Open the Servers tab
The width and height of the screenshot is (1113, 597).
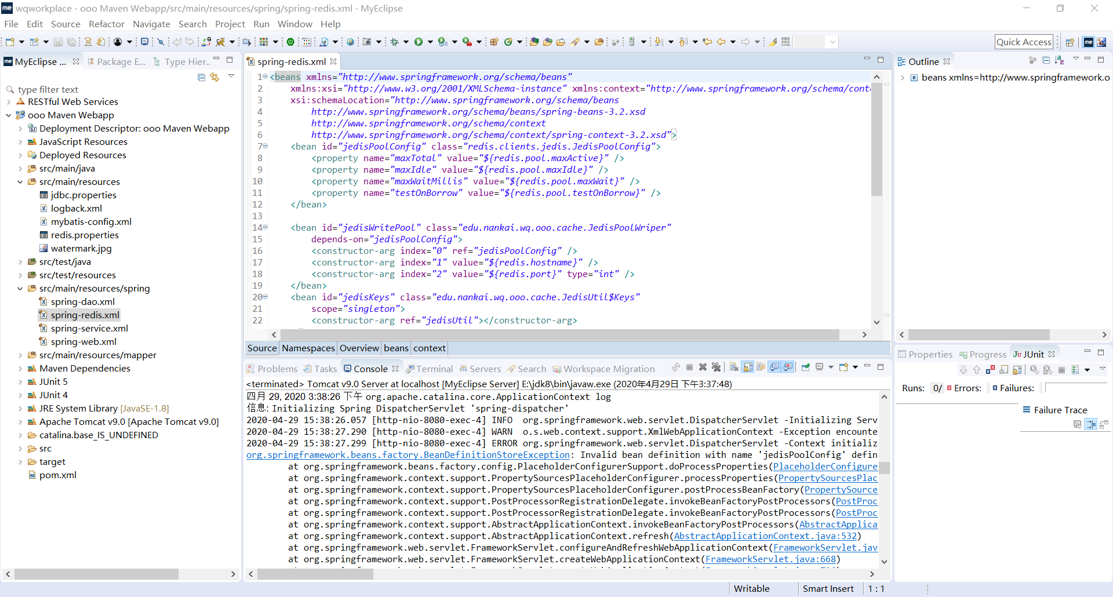point(480,369)
